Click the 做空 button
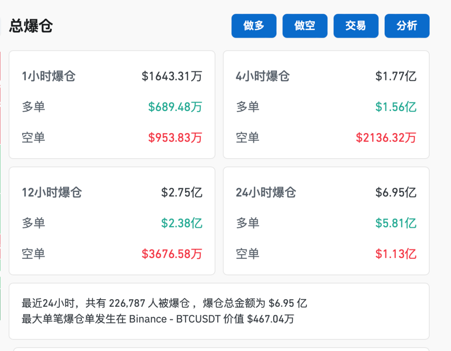The height and width of the screenshot is (351, 451). (305, 25)
